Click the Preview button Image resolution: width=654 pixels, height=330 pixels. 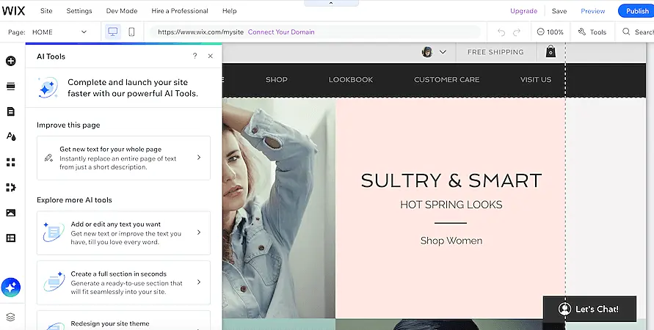pos(592,11)
